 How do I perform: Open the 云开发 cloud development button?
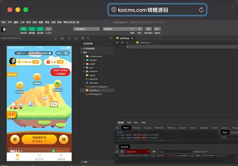[48, 29]
